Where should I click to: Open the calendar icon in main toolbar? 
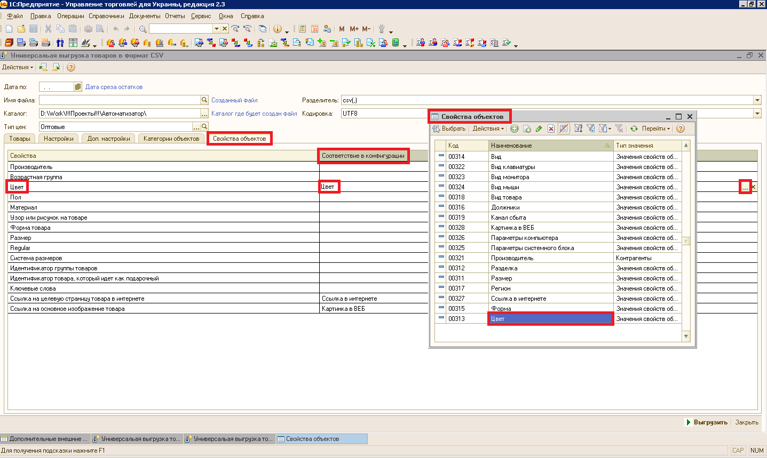(314, 29)
